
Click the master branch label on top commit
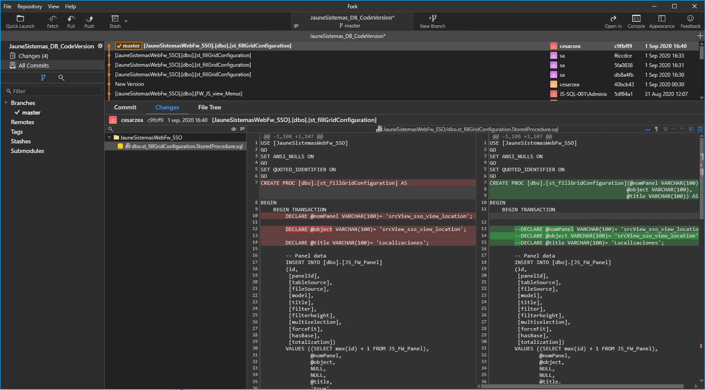[128, 46]
